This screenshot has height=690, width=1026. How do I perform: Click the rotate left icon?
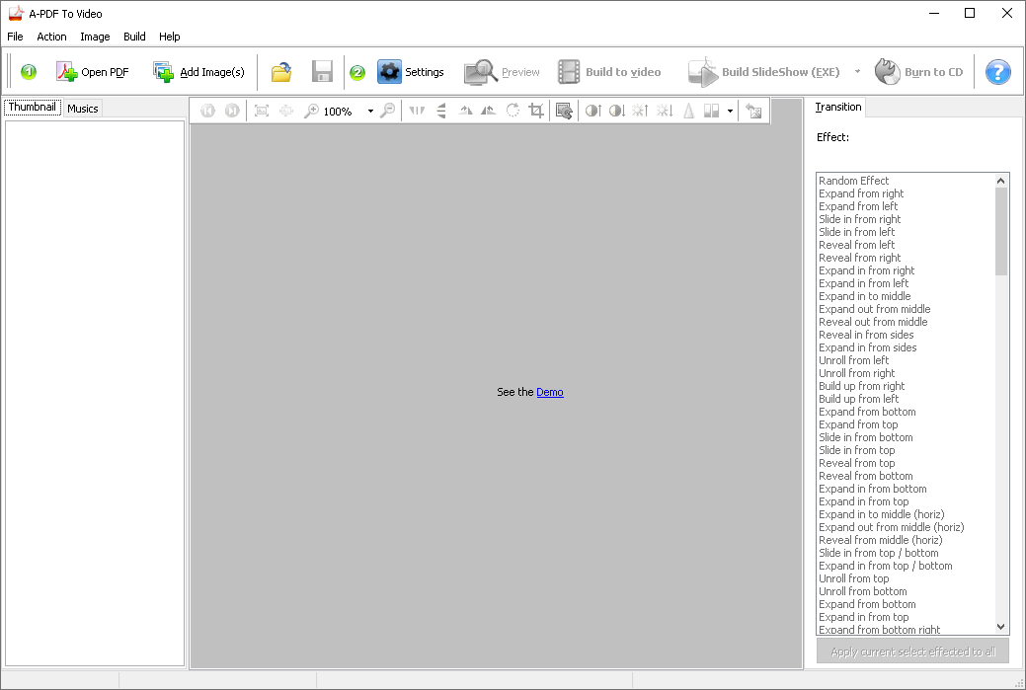pos(465,111)
